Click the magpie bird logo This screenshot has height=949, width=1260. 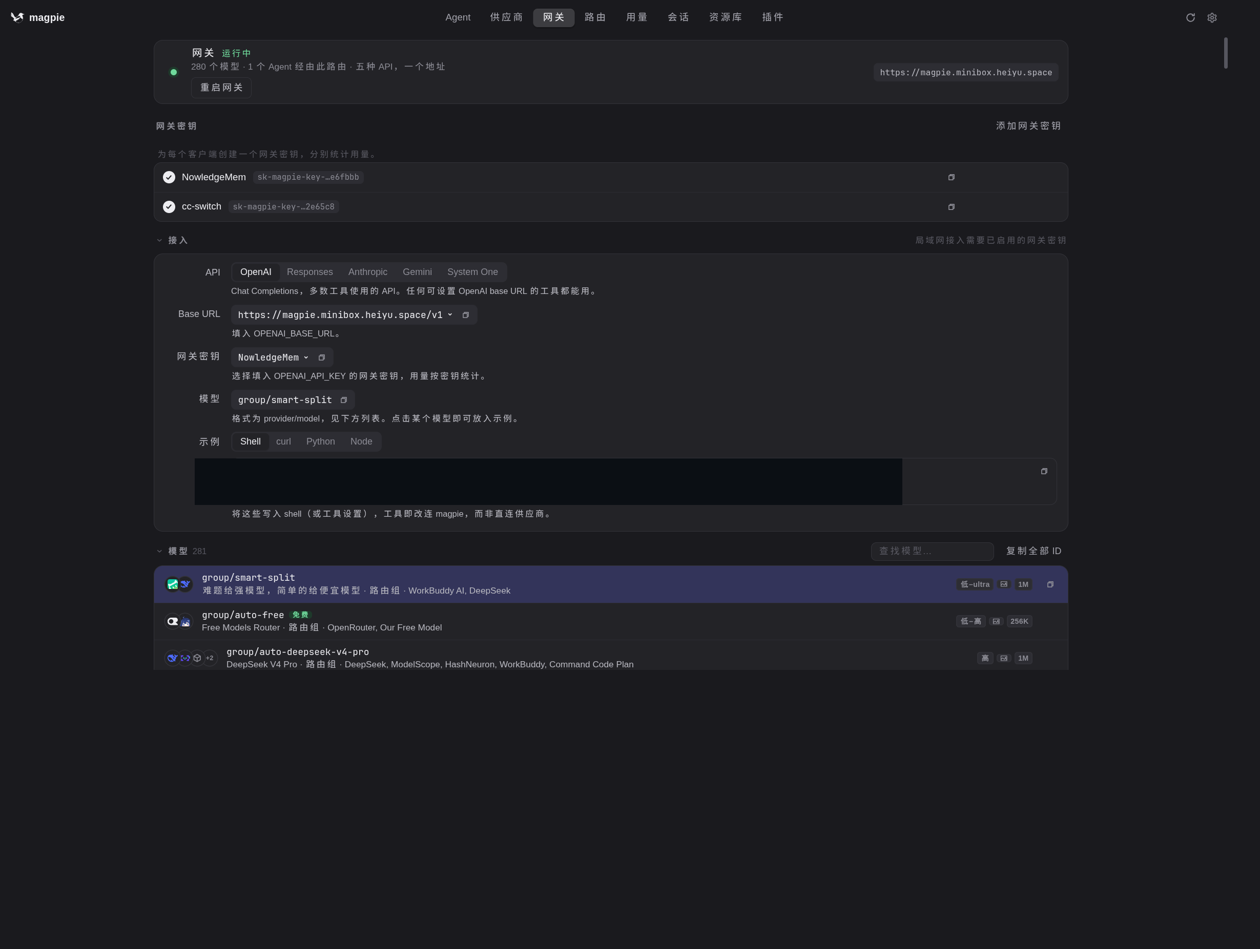17,17
